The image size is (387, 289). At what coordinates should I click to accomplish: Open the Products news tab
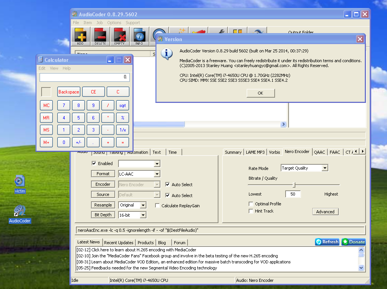(x=146, y=243)
